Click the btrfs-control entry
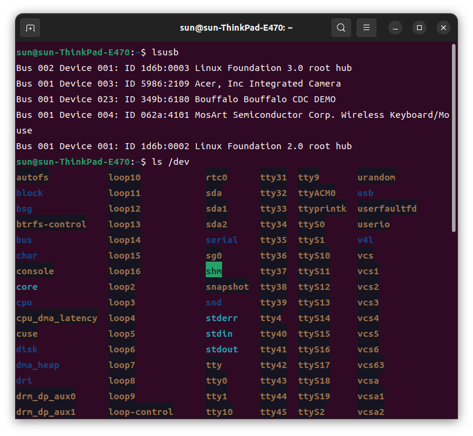This screenshot has height=436, width=473. (51, 224)
